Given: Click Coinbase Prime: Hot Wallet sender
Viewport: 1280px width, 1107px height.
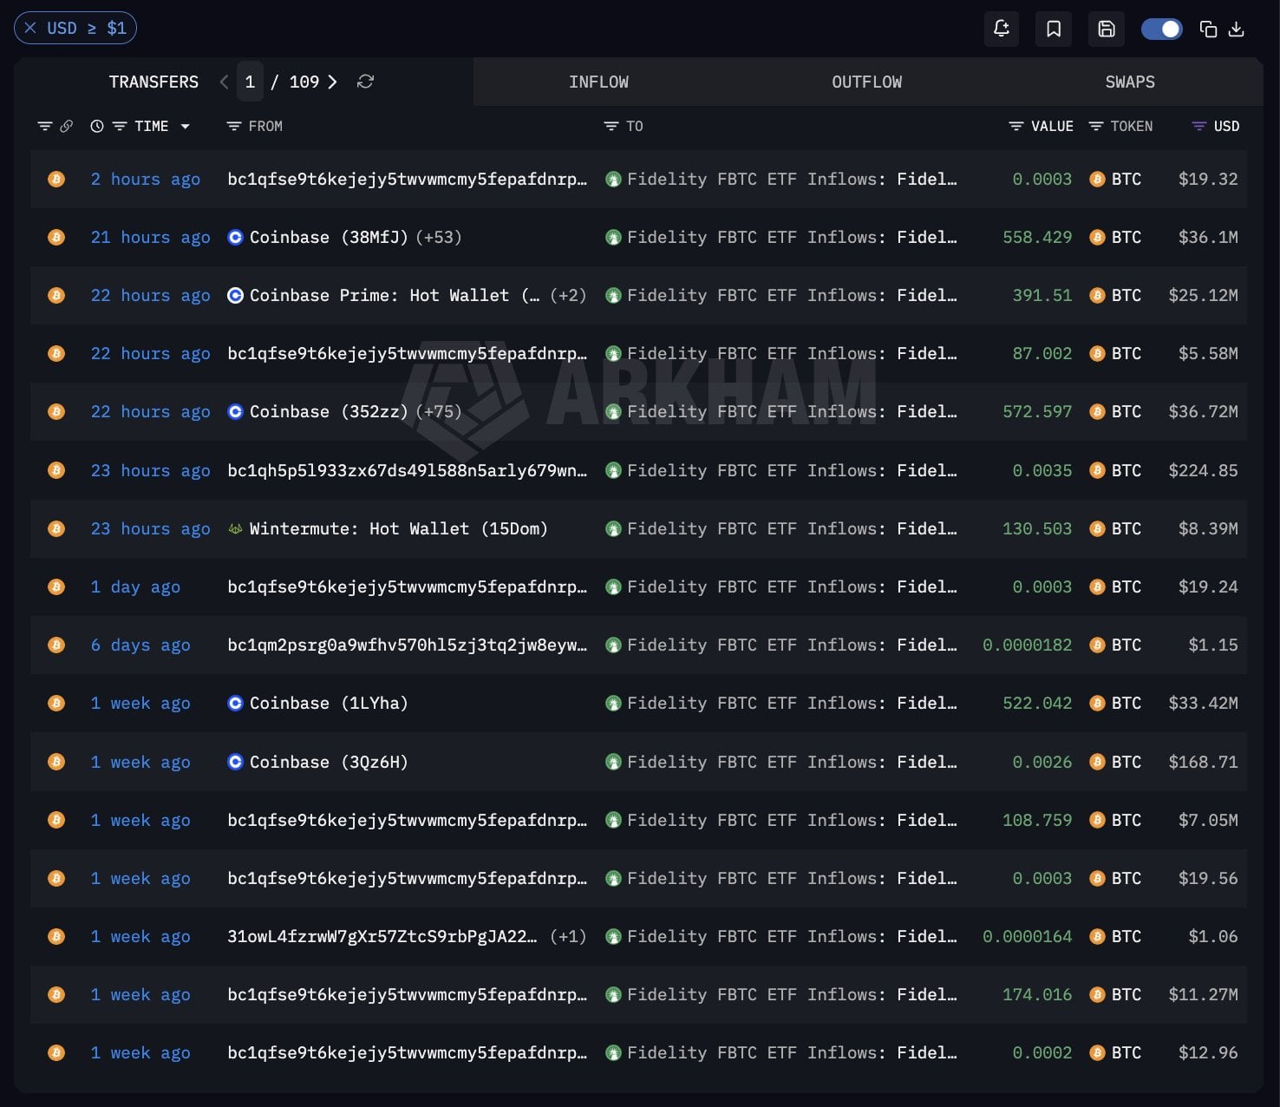Looking at the screenshot, I should pyautogui.click(x=395, y=295).
